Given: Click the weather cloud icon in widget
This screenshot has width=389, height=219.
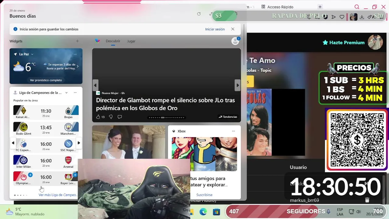Looking at the screenshot, I should 19,66.
